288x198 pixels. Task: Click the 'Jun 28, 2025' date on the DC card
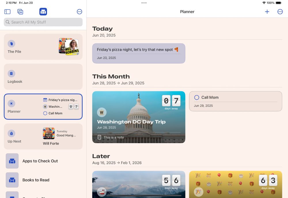click(107, 127)
